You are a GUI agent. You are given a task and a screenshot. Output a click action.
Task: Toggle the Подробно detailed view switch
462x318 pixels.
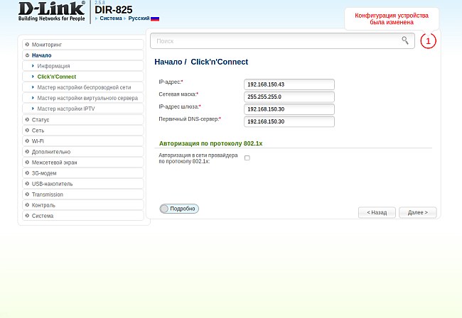179,209
